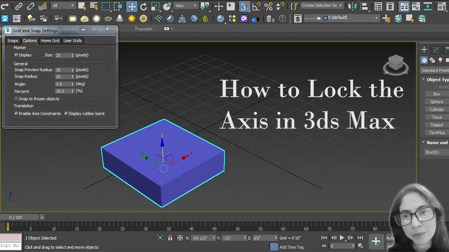Click the Marker Size spinner arrows
Image resolution: width=449 pixels, height=252 pixels.
pos(73,55)
